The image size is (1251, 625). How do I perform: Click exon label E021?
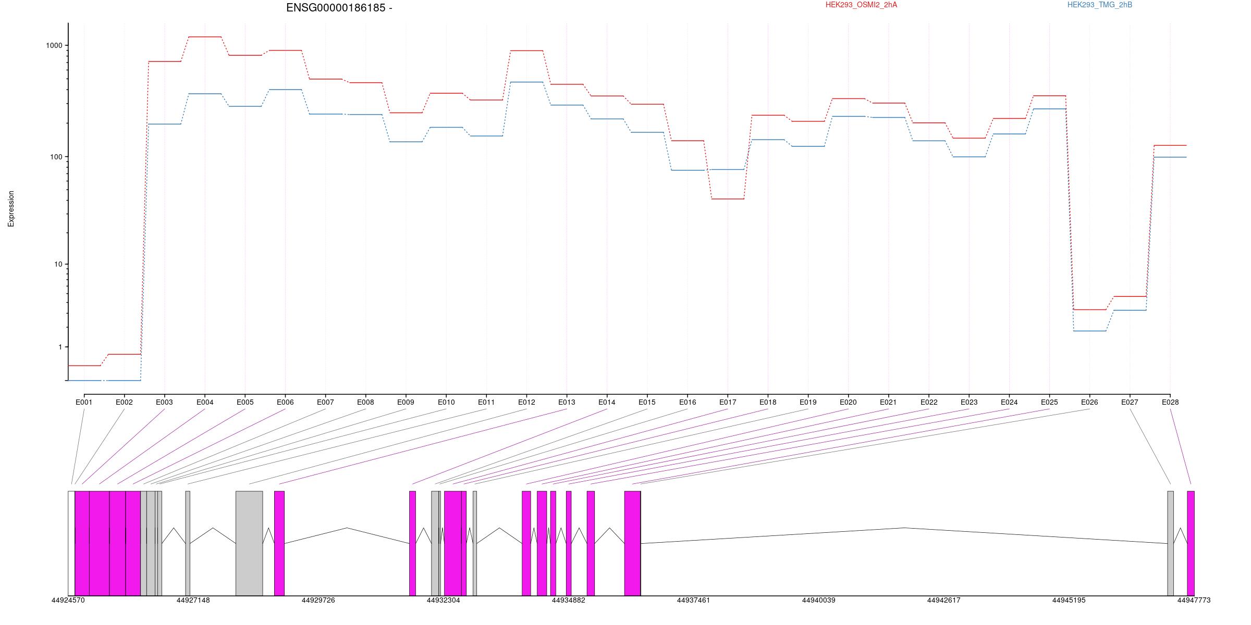click(x=888, y=402)
